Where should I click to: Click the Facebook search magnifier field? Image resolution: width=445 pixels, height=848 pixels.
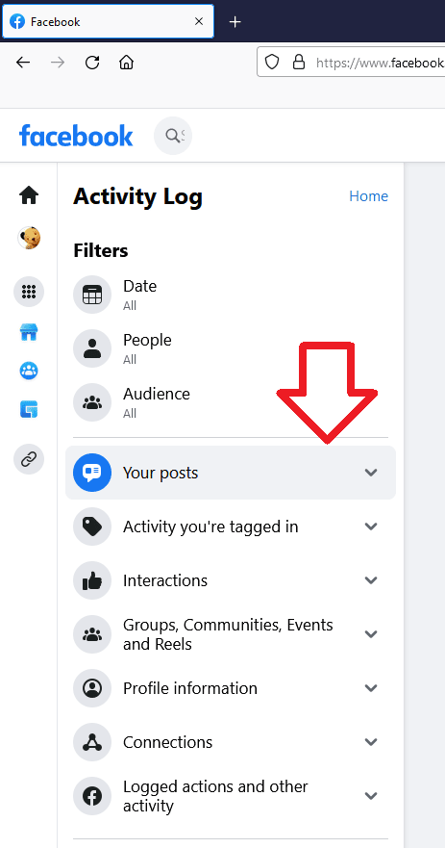pos(173,135)
